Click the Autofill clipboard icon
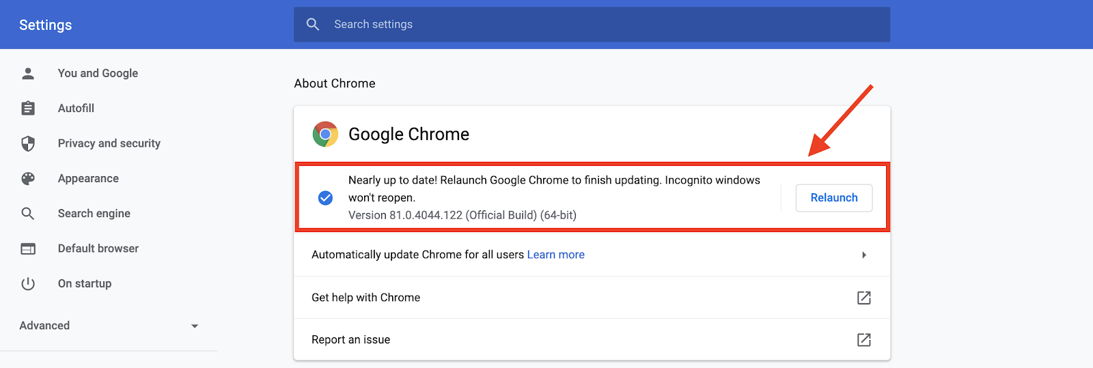The width and height of the screenshot is (1093, 368). (28, 109)
